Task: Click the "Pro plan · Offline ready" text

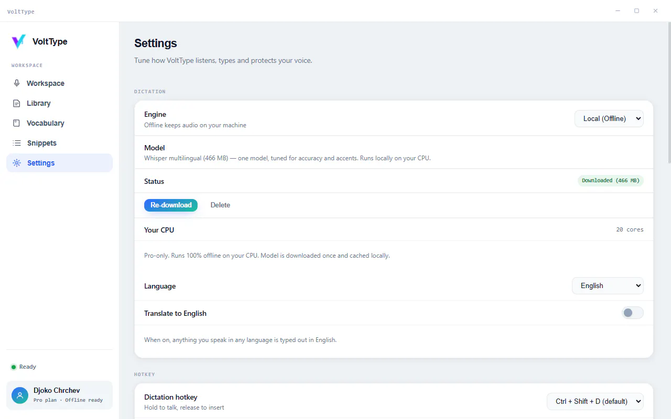Action: click(x=68, y=400)
